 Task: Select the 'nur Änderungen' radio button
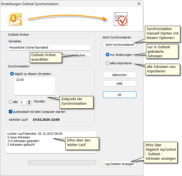[107, 54]
